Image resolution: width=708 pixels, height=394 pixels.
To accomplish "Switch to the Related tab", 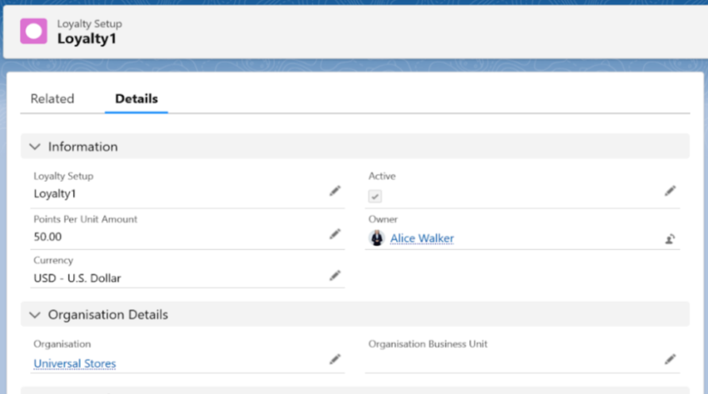I will [x=52, y=99].
